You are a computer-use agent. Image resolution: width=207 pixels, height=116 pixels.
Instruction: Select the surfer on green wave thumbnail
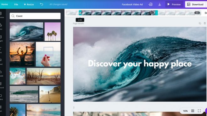point(24,94)
